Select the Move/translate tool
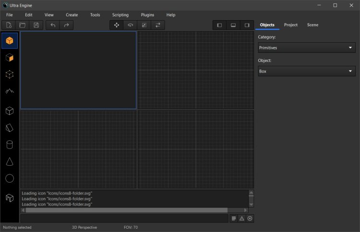Screen dimensions: 360x232 click(117, 25)
